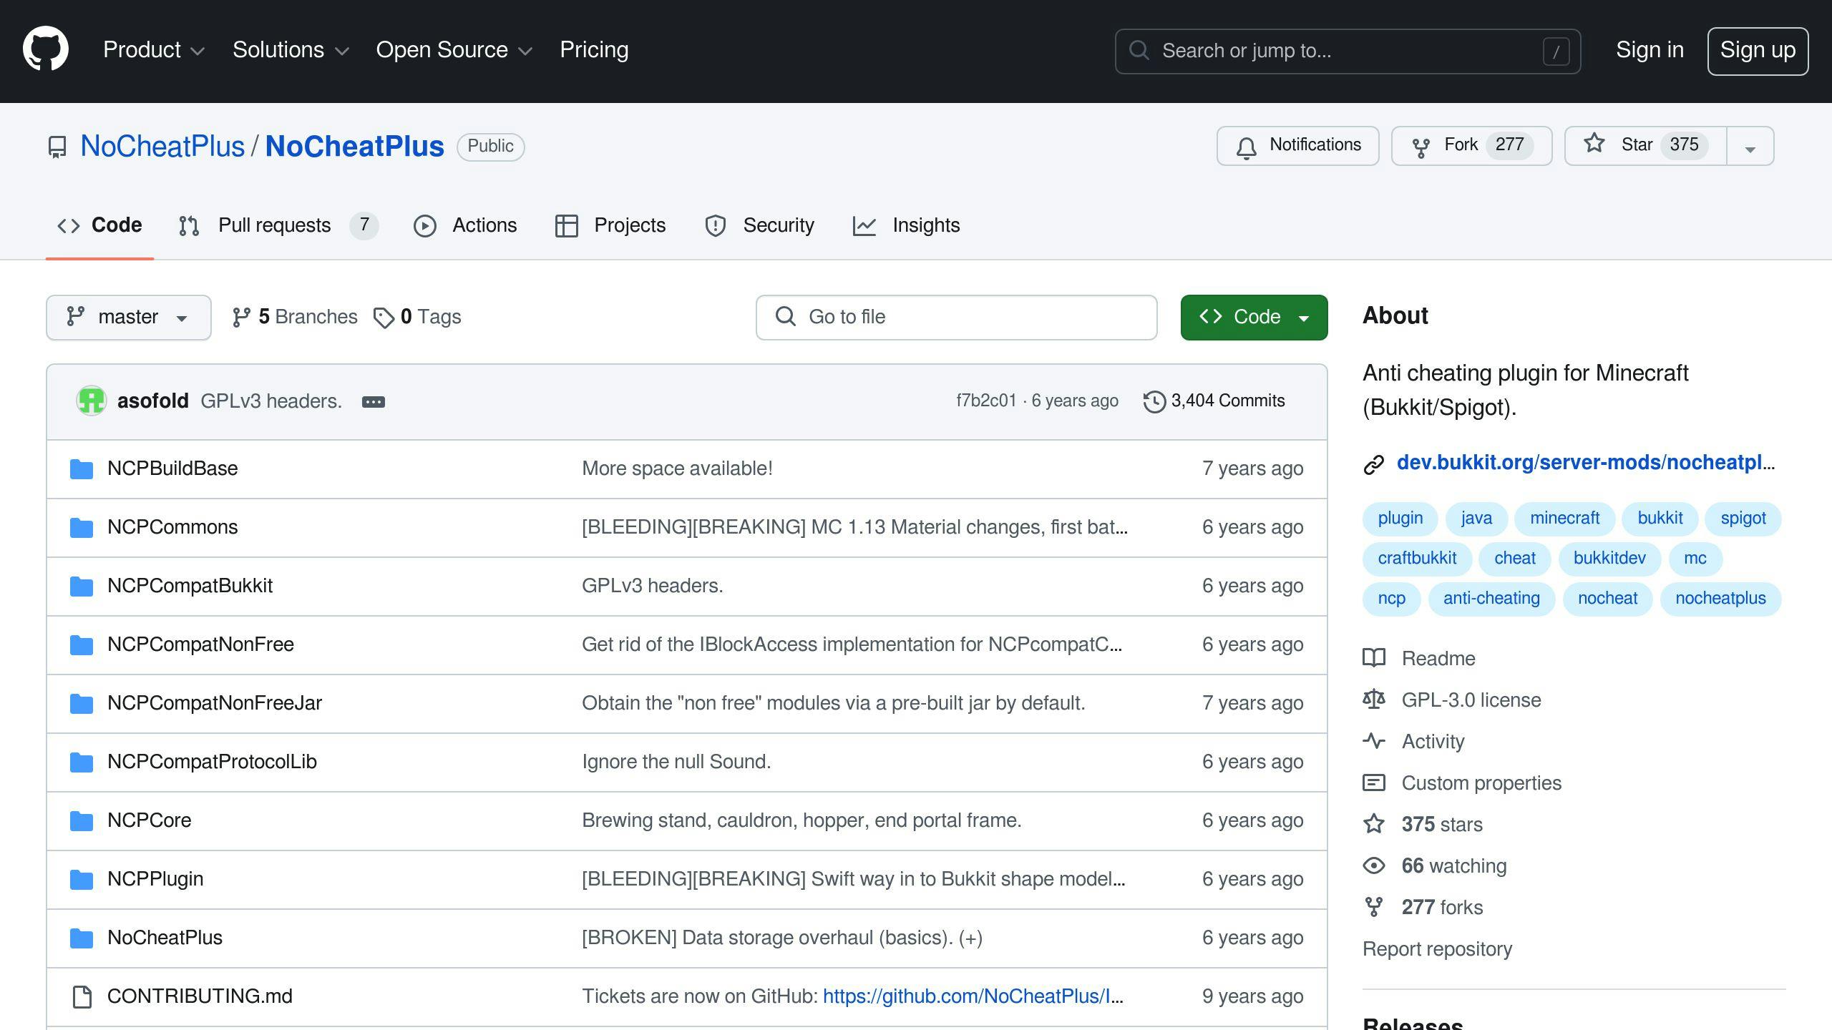View 5 Branches

point(295,317)
